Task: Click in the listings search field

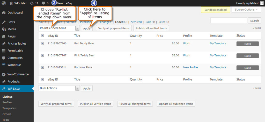Action: (x=229, y=20)
